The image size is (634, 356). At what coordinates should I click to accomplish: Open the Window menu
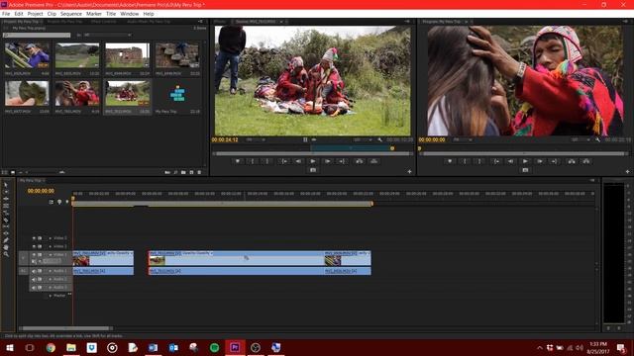(130, 14)
